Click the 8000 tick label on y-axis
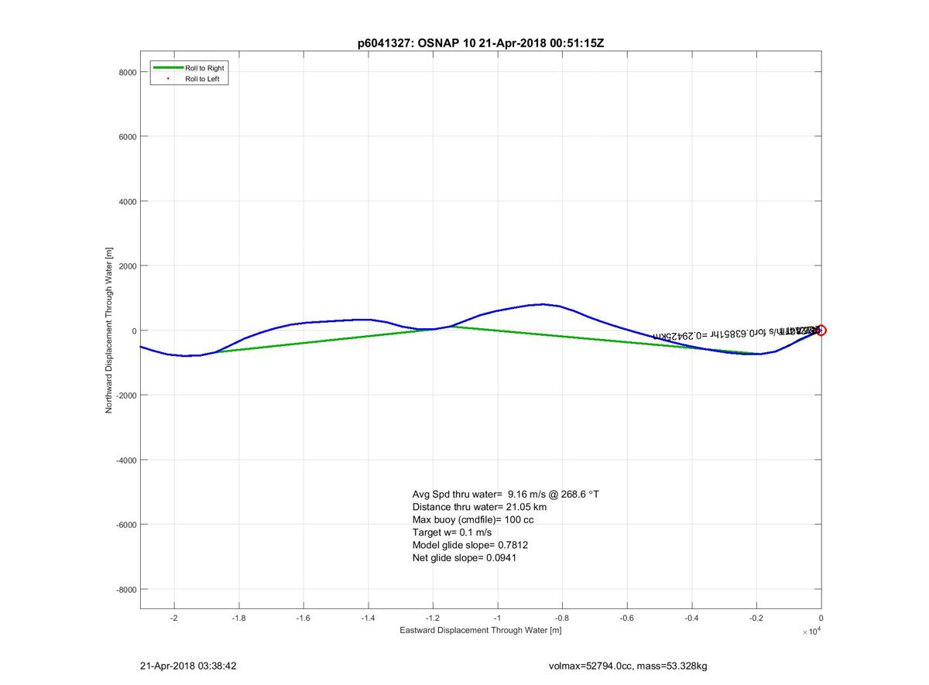929x685 pixels. point(128,72)
